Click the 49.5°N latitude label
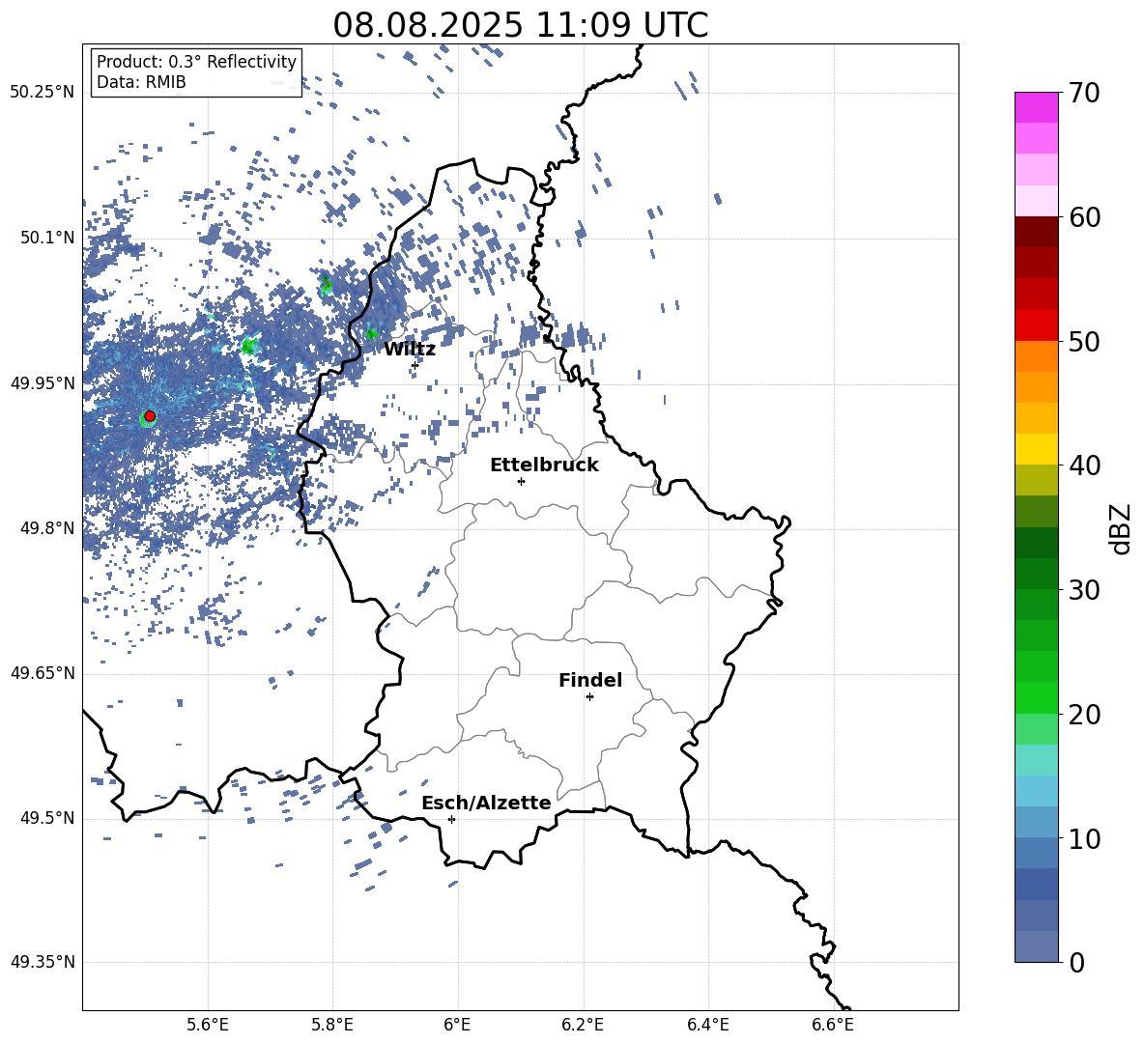The image size is (1144, 1044). click(x=47, y=818)
